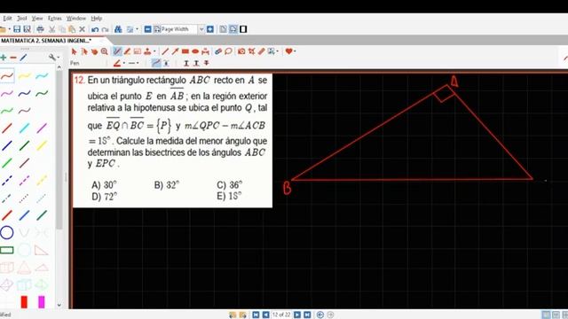Viewport: 568px width, 319px height.
Task: Select the Stamp tool
Action: pyautogui.click(x=147, y=51)
